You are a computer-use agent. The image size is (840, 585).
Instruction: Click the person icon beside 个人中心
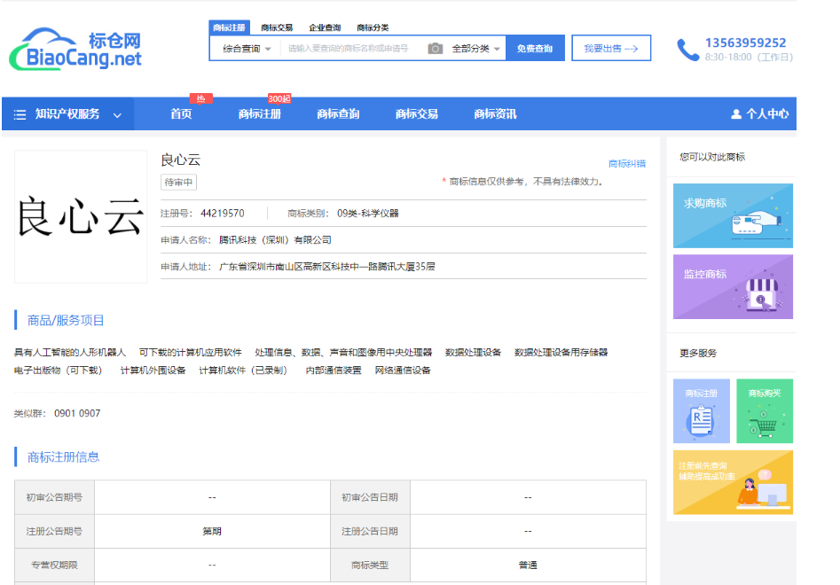736,114
